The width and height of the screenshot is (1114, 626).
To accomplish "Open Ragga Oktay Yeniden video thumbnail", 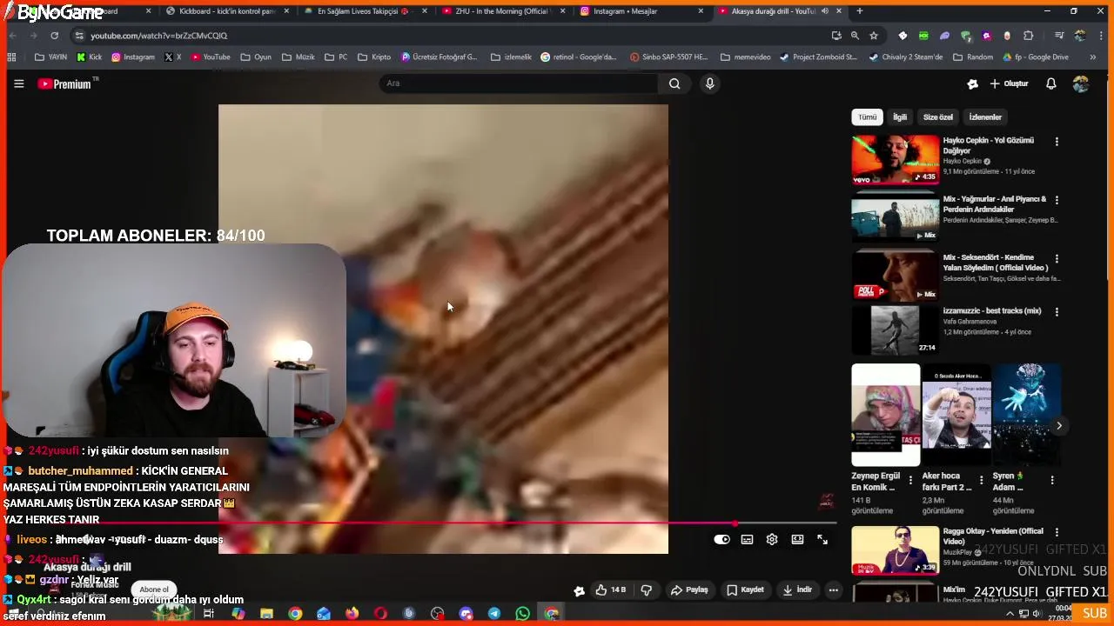I will point(896,549).
